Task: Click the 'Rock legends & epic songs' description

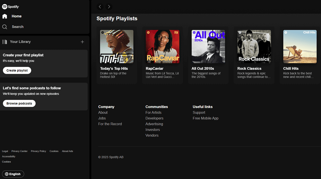Action: coord(254,75)
